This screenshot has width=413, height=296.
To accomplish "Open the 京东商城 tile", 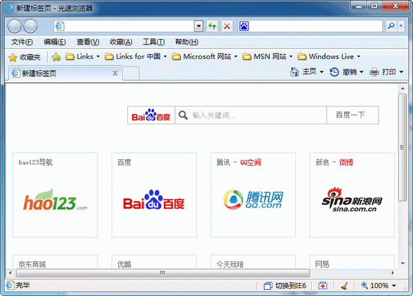I will [55, 261].
